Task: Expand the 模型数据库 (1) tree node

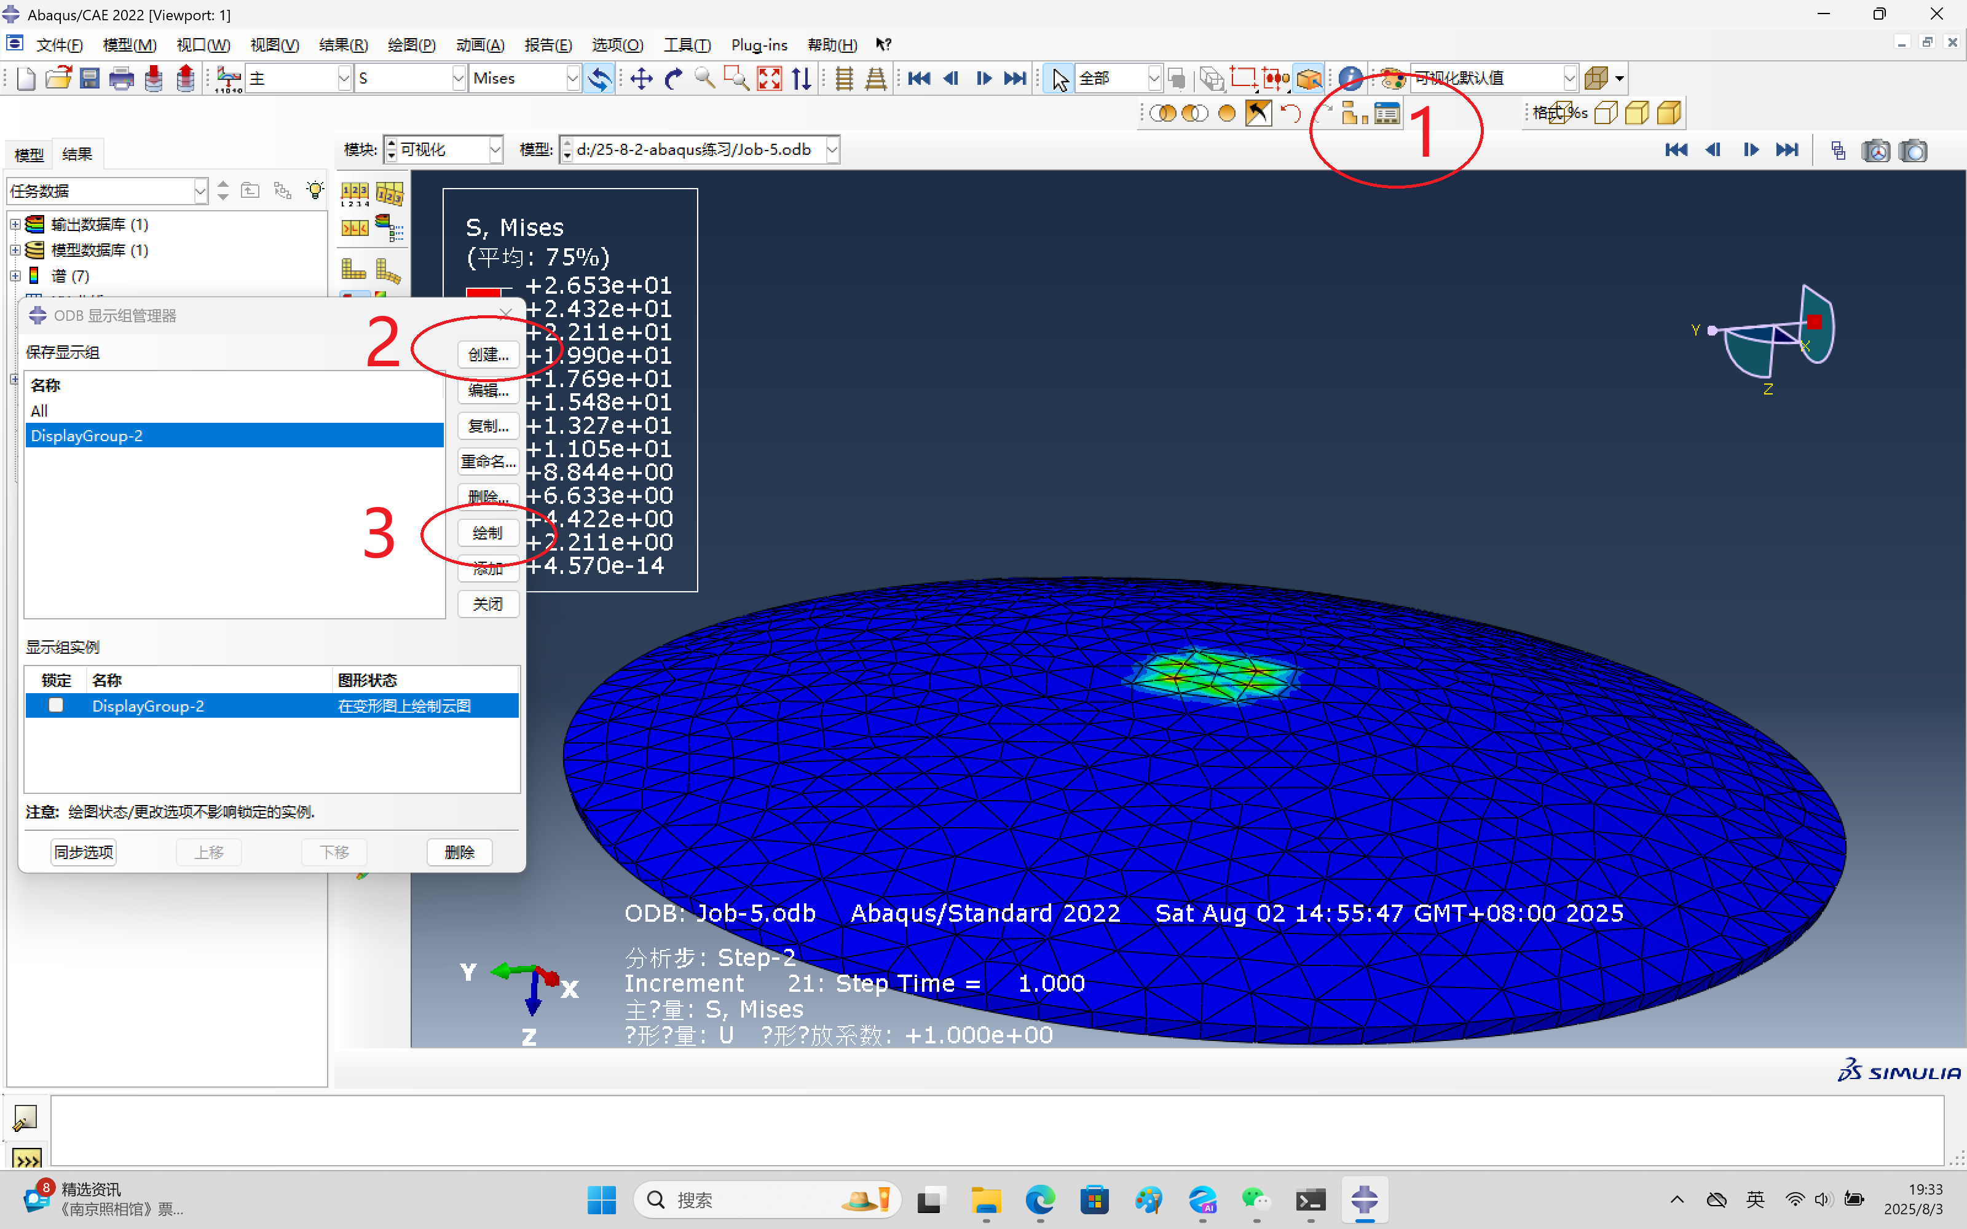Action: point(15,250)
